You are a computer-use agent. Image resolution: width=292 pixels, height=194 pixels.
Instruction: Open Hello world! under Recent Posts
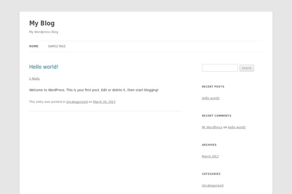pyautogui.click(x=211, y=98)
